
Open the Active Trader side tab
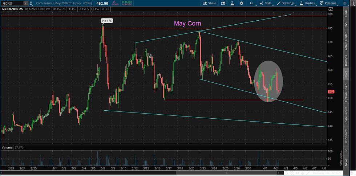(346, 41)
